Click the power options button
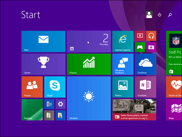Screen dimensions: 182x137 tap(160, 15)
